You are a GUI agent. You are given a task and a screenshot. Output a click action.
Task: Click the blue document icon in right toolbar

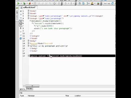point(83,4)
